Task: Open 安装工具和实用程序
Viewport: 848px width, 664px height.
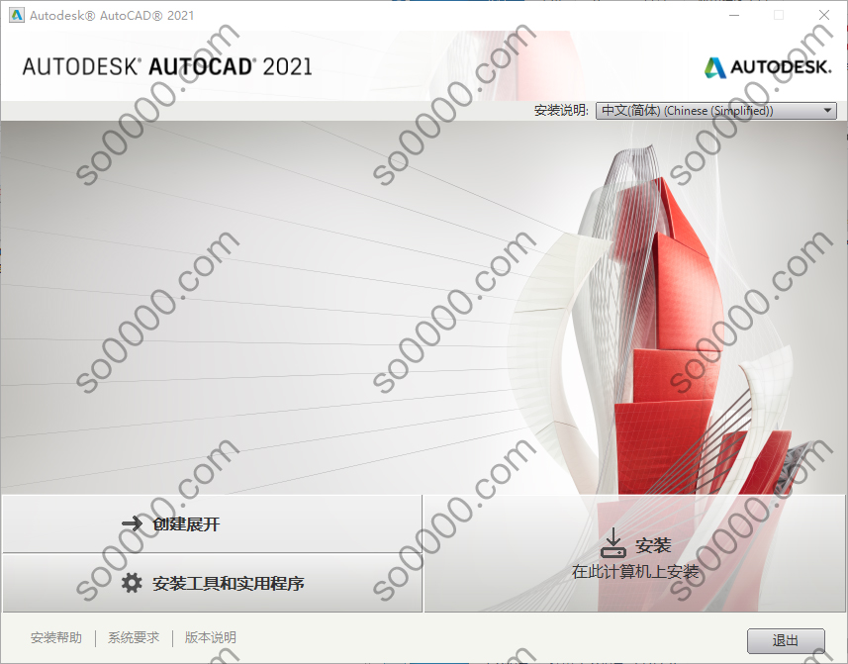Action: (x=212, y=583)
